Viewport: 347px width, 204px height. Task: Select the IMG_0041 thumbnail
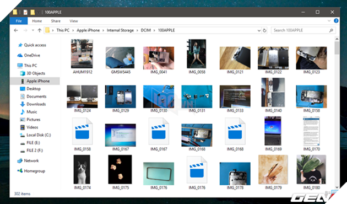point(159,58)
